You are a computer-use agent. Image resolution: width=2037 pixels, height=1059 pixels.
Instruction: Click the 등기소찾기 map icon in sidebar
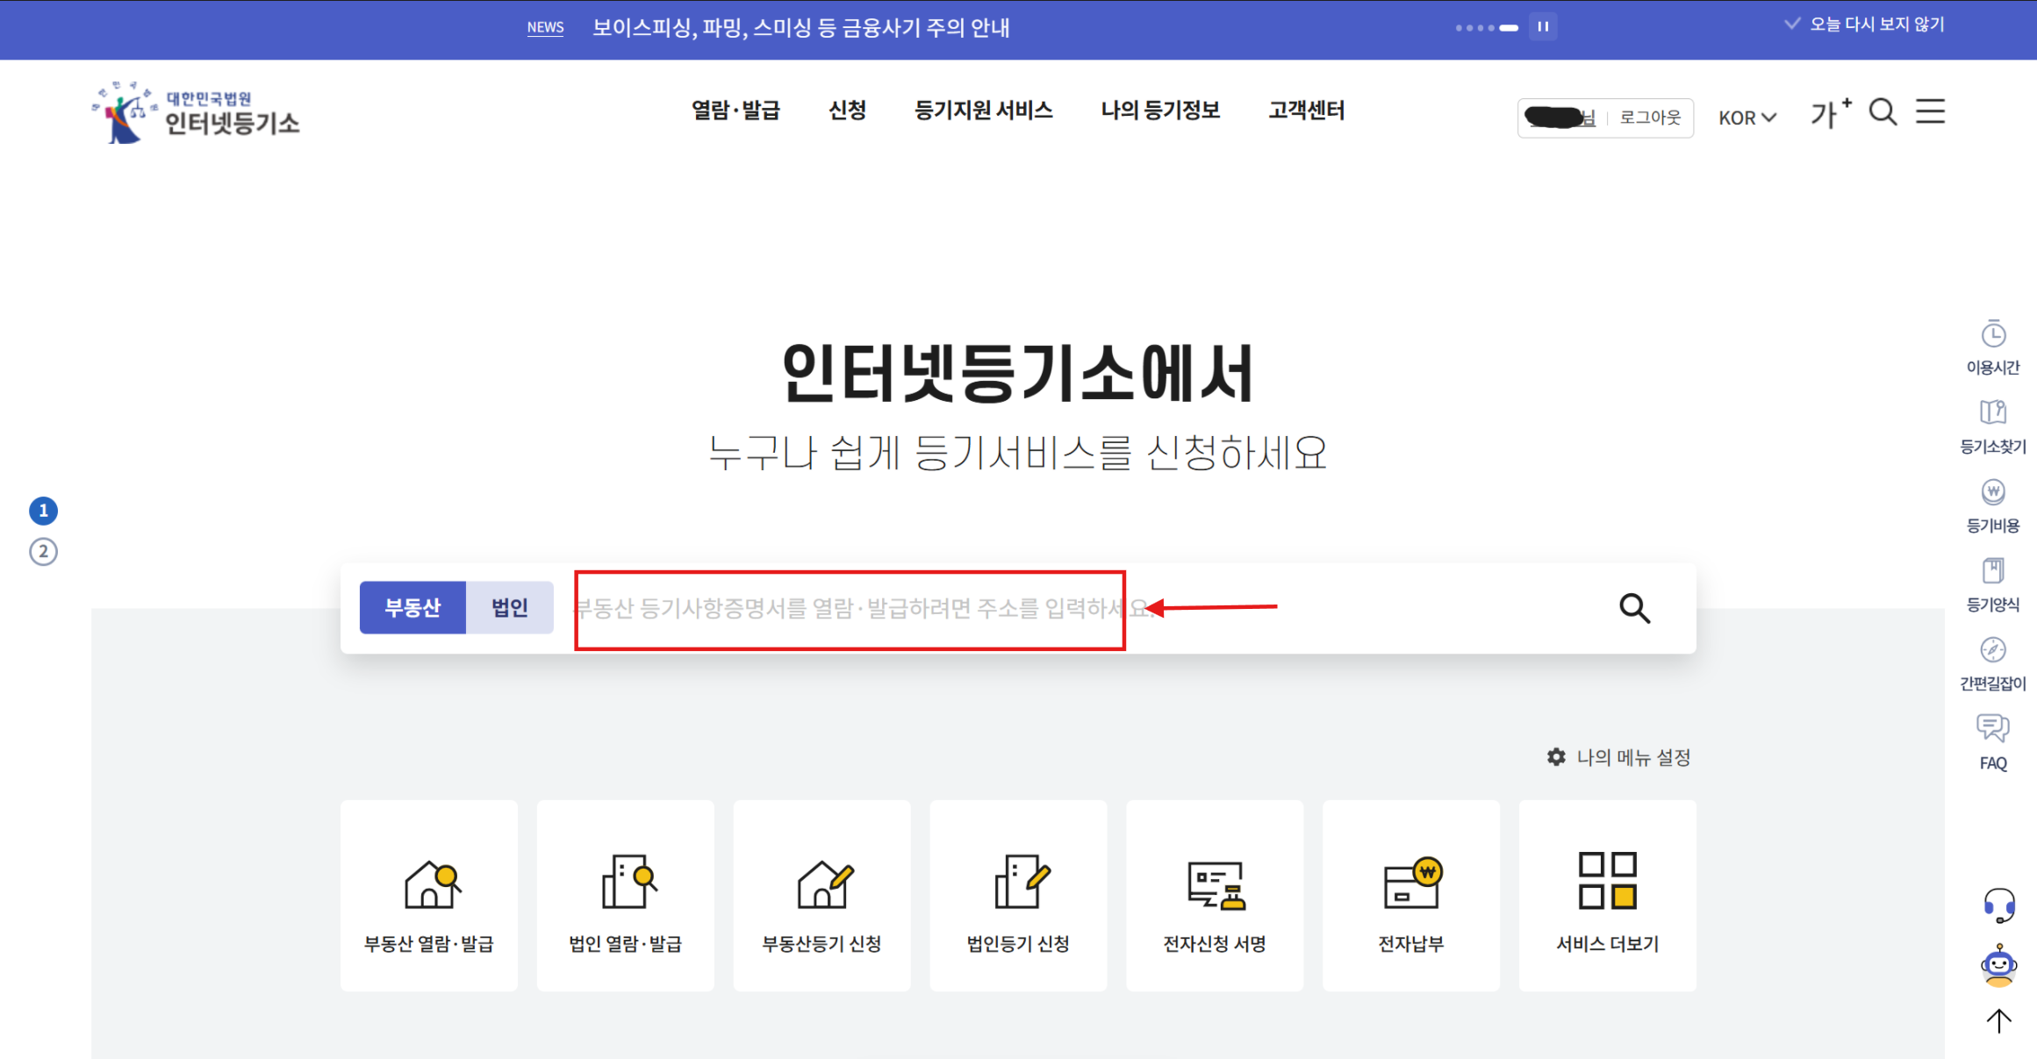[x=1993, y=421]
